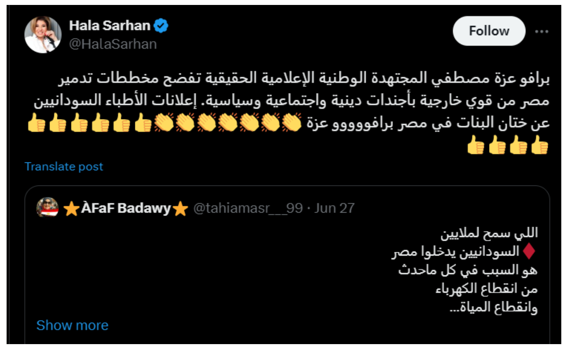This screenshot has height=347, width=565.
Task: Open the Jun 27 timestamp link
Action: (334, 209)
